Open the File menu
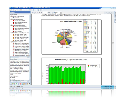Viewport: 125px width, 98px height. [x=12, y=10]
